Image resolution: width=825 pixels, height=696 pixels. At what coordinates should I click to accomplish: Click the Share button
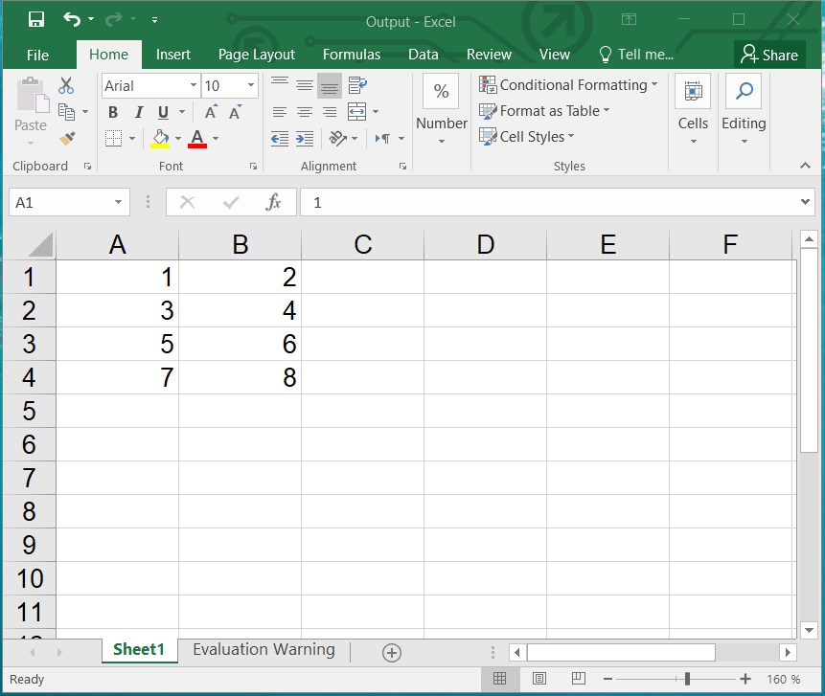click(769, 55)
